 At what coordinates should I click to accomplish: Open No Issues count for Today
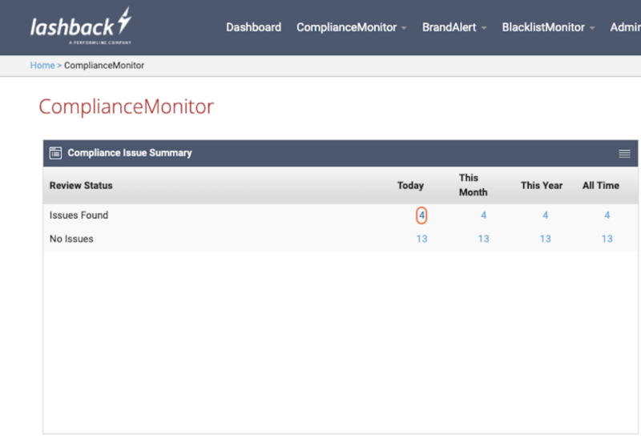(x=421, y=239)
